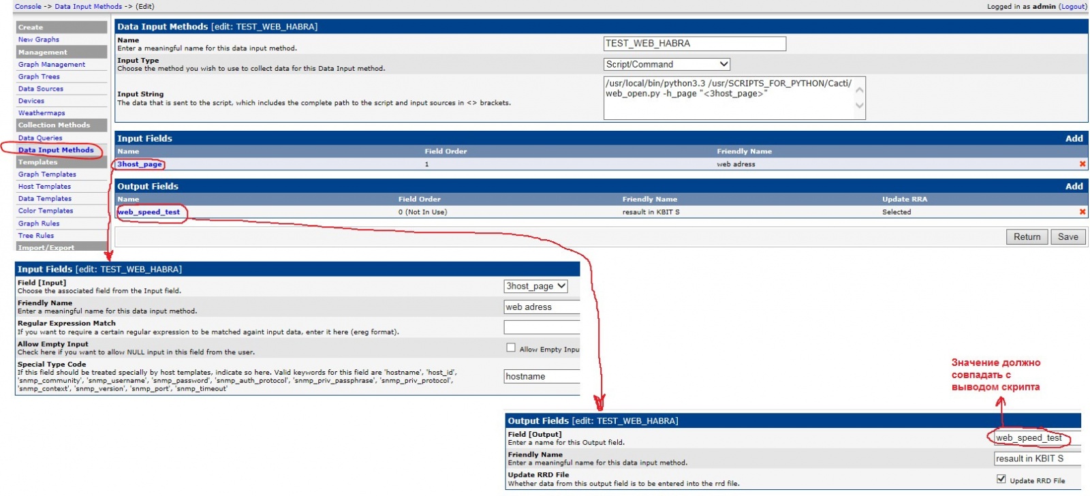
Task: Open the Input Type Script/Command dropdown
Action: [667, 64]
